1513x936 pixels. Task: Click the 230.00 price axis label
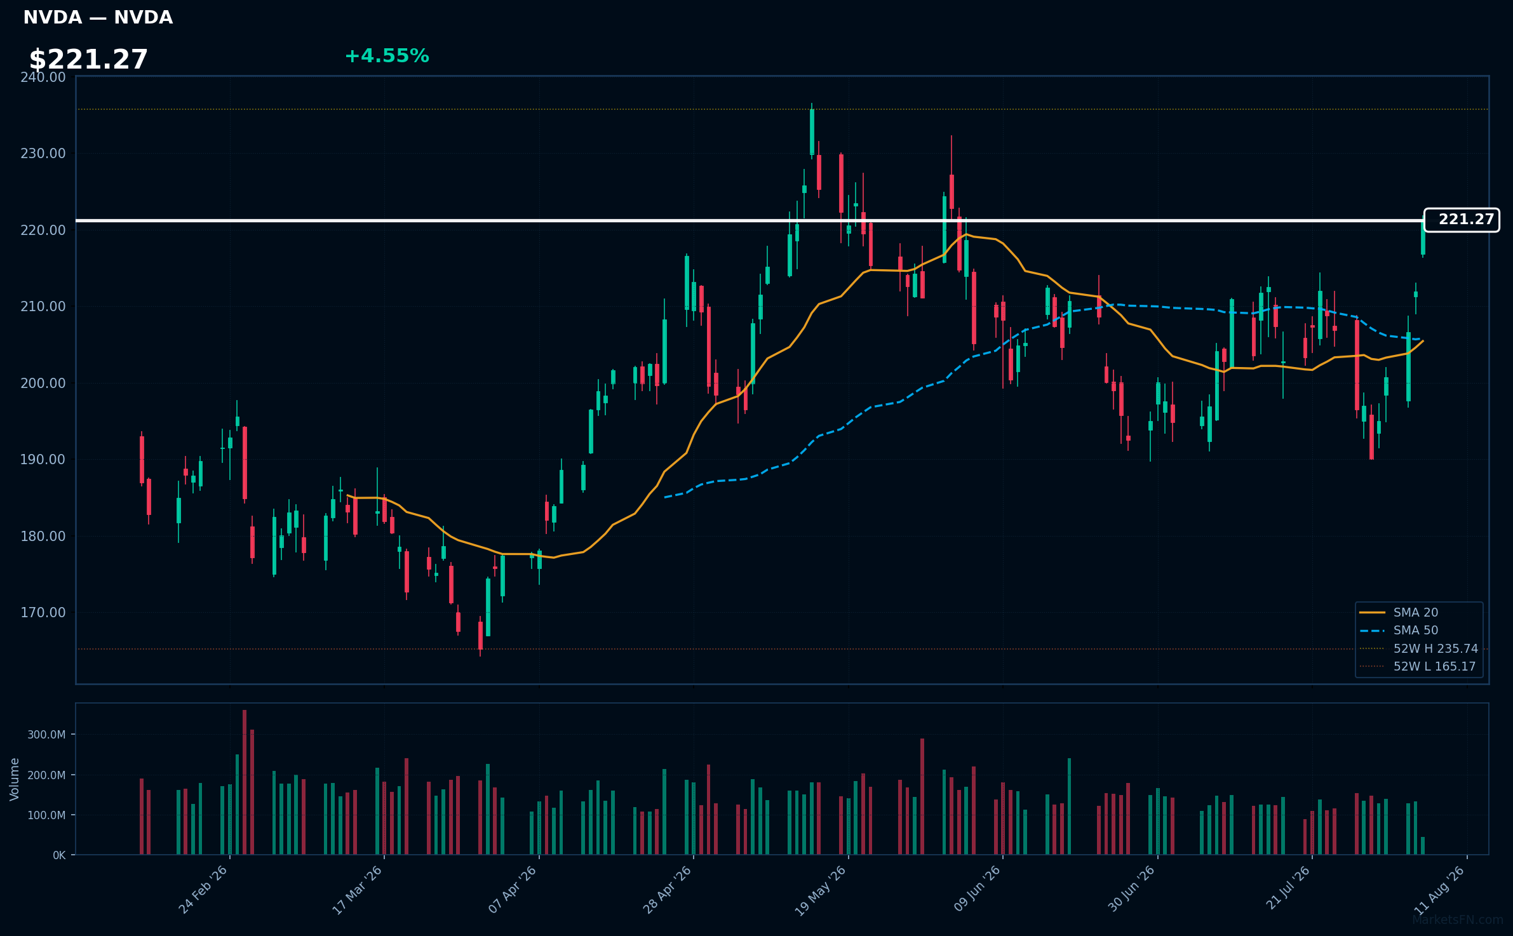click(43, 154)
